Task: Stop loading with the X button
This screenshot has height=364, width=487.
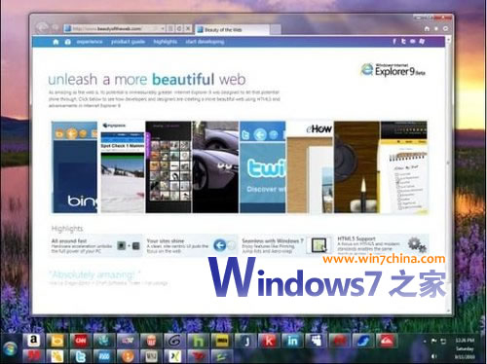Action: tap(188, 29)
